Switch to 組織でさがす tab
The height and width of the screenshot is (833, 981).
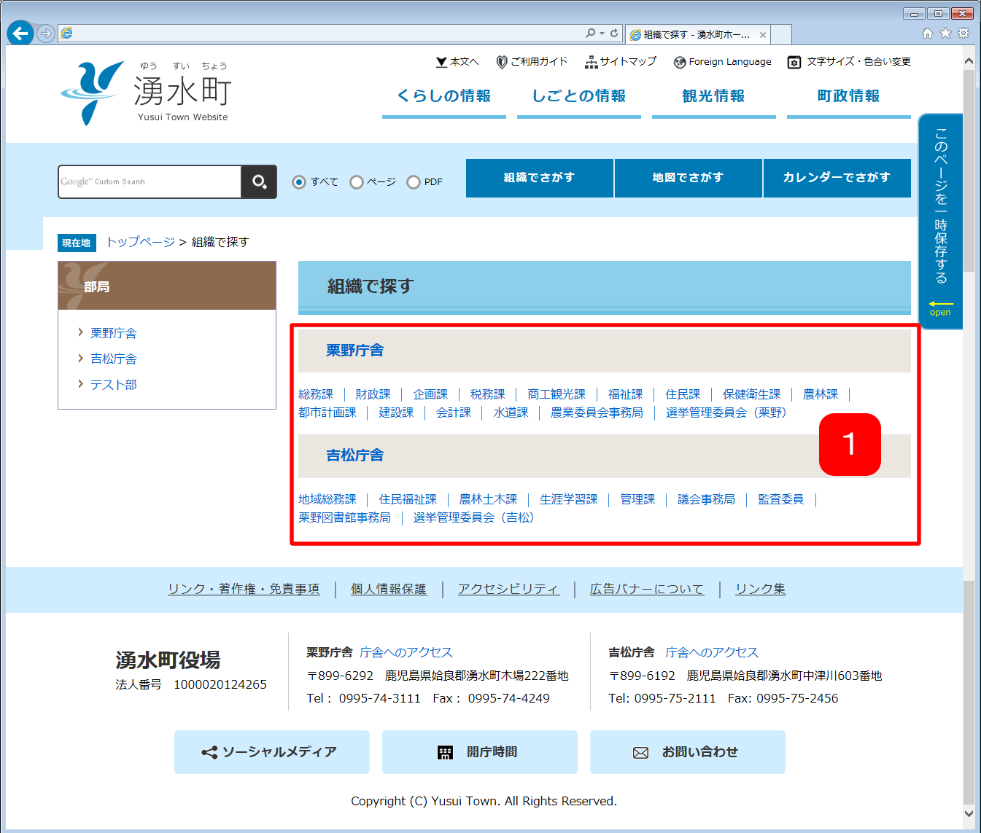540,178
